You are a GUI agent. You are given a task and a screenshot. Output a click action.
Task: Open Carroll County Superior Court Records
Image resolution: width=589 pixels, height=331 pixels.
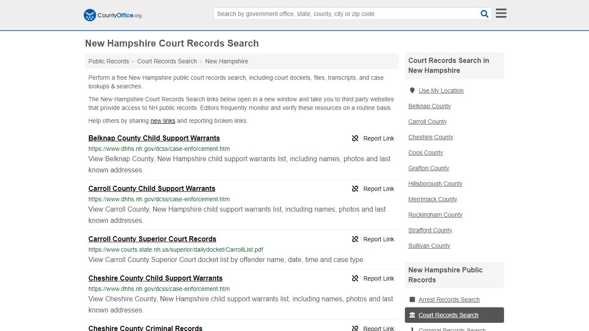152,239
